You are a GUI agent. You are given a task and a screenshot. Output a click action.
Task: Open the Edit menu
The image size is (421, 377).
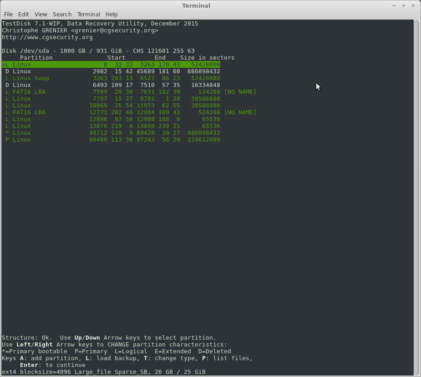(x=23, y=14)
